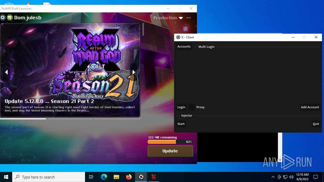Launch Firefox from taskbar
Screen dimensions: 324x182
129,177
